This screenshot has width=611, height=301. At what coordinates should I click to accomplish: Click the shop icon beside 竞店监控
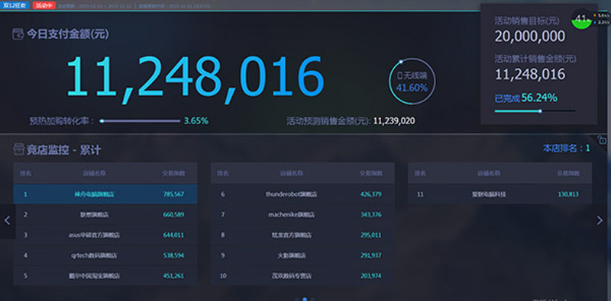coord(18,149)
